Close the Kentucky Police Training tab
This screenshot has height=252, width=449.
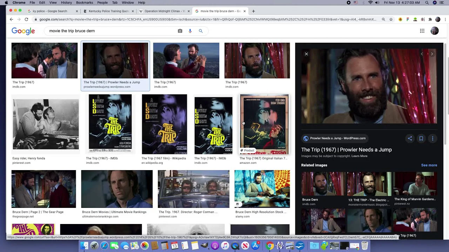[x=133, y=11]
